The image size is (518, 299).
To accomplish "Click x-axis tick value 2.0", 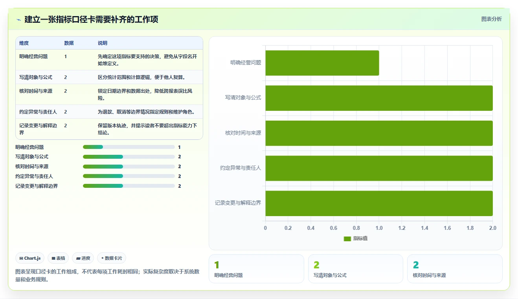I will (492, 228).
